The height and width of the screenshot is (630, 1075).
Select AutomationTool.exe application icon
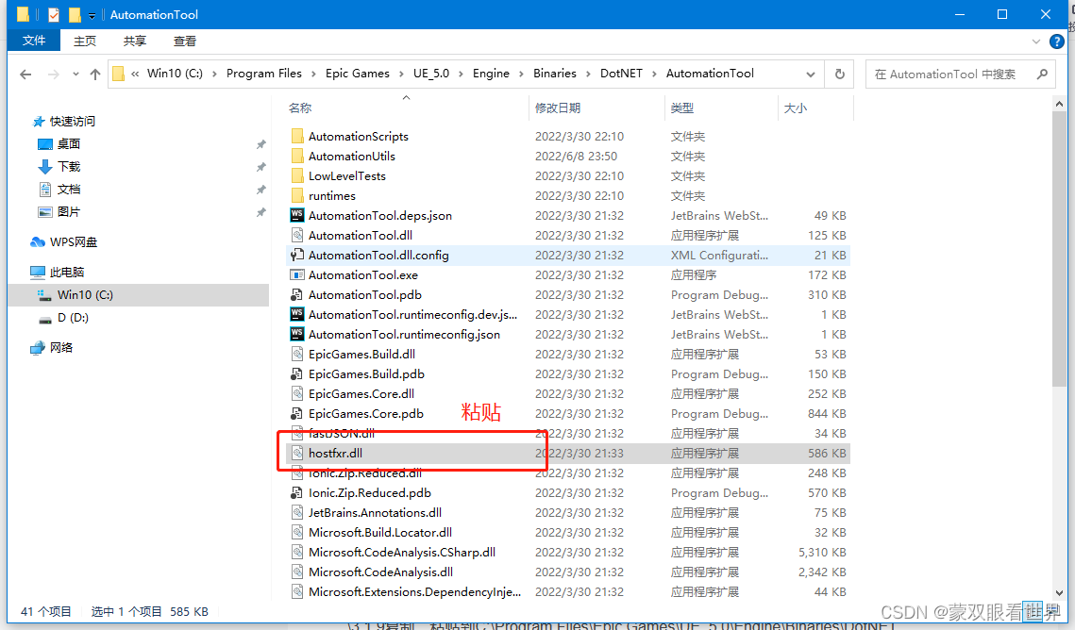coord(297,274)
